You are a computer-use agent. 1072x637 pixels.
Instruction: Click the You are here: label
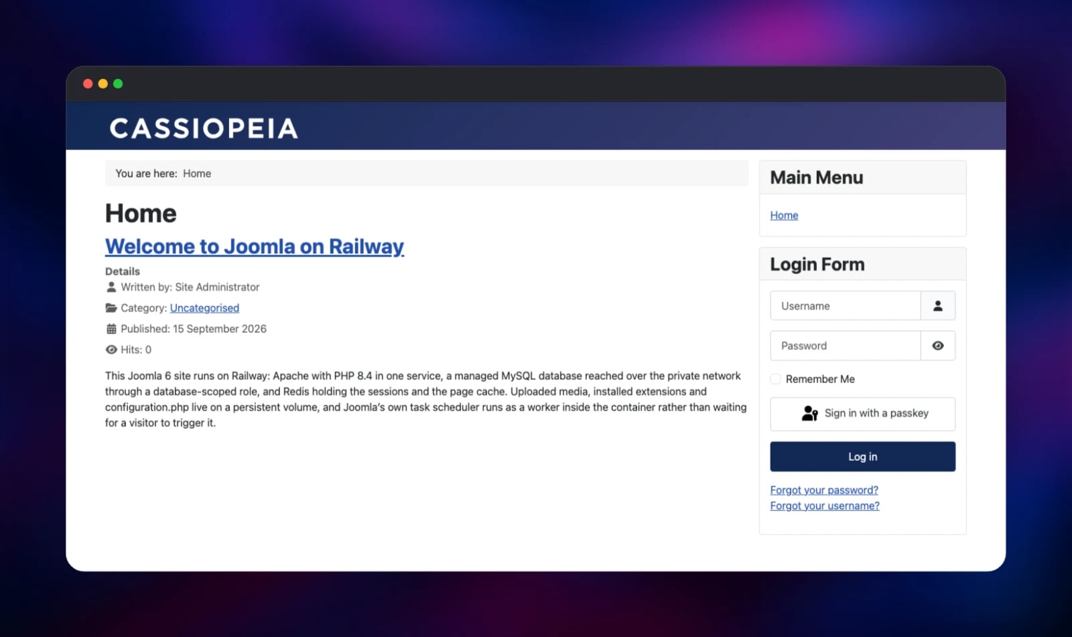pyautogui.click(x=146, y=173)
